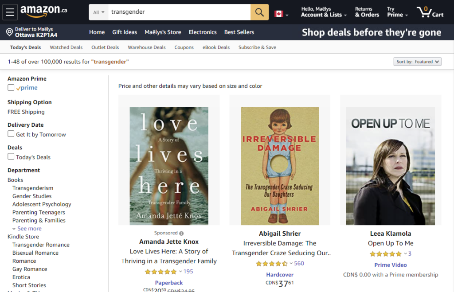This screenshot has height=292, width=454.
Task: Tick the Today's Deals filter checkbox
Action: (11, 156)
